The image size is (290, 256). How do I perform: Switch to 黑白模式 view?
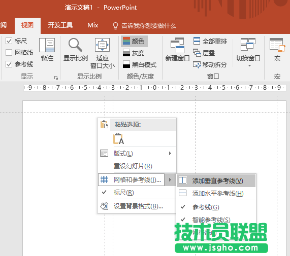tap(140, 64)
